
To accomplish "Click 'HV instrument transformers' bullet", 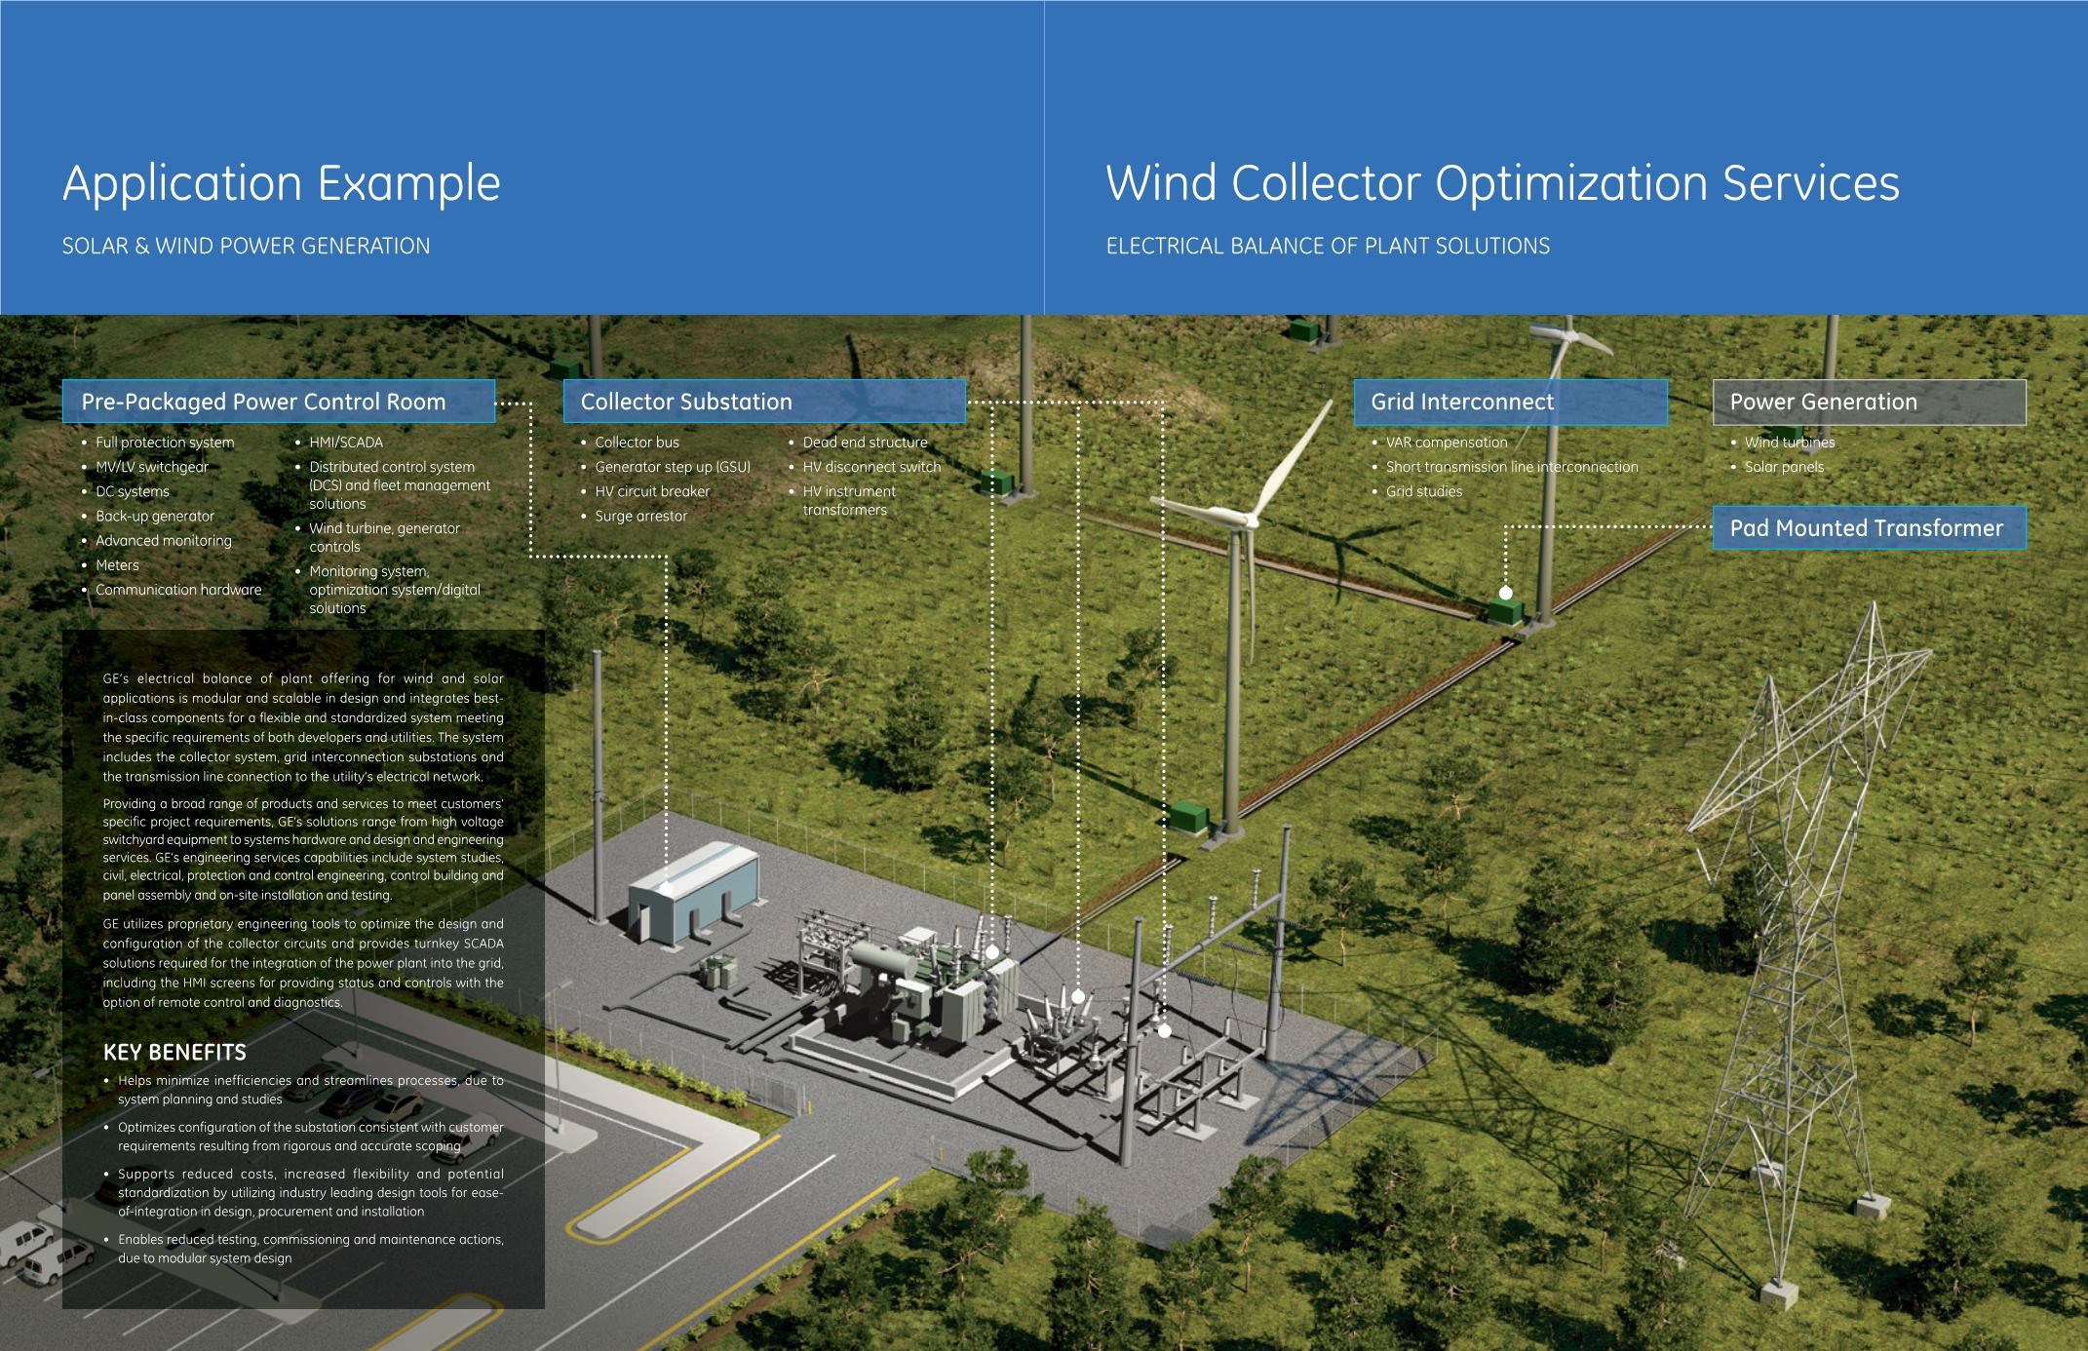I will [x=842, y=501].
